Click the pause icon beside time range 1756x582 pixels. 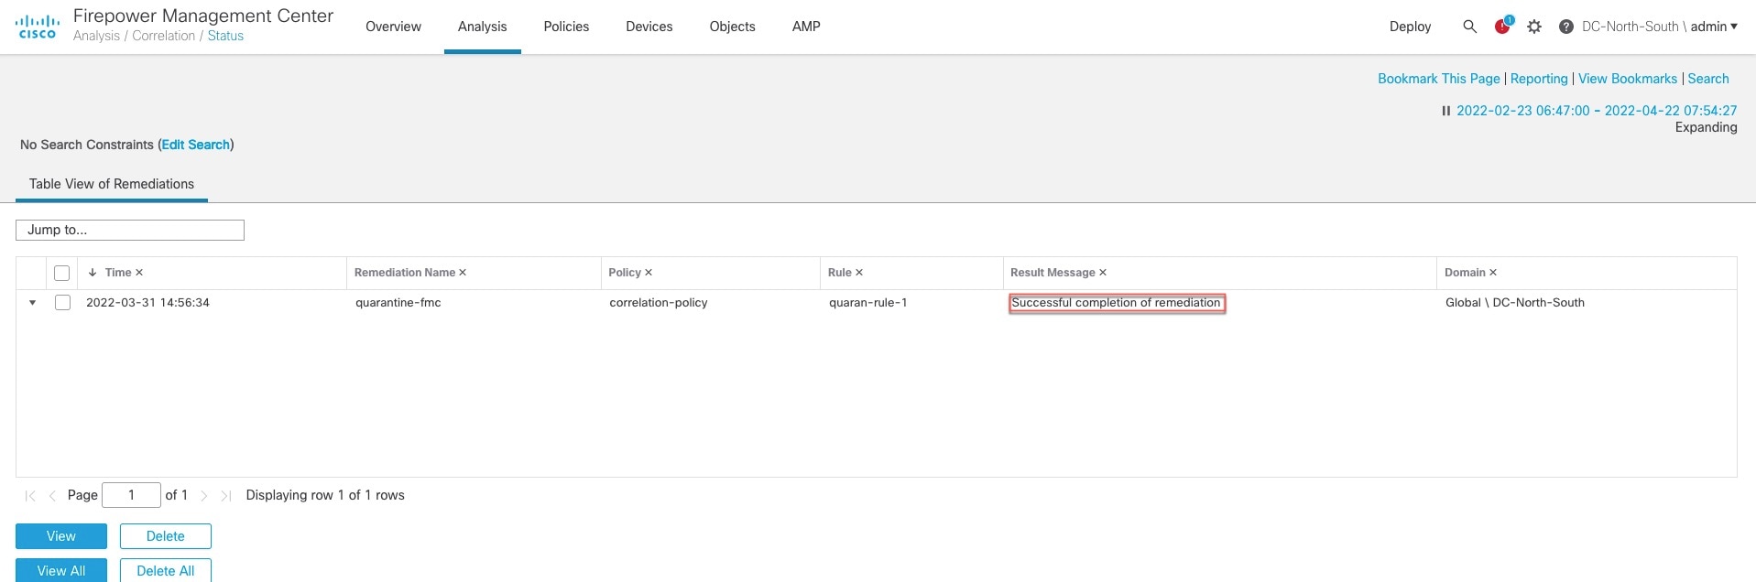pos(1445,111)
